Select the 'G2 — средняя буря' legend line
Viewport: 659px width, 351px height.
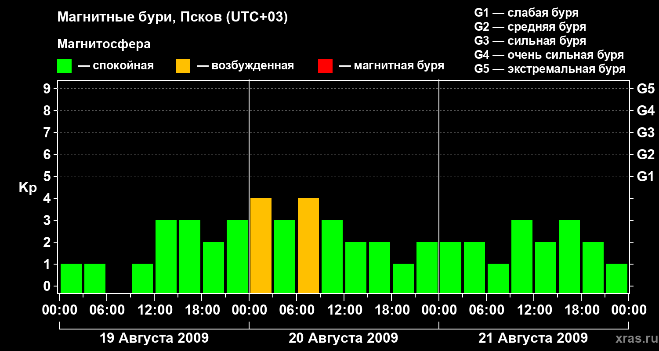[x=530, y=26]
